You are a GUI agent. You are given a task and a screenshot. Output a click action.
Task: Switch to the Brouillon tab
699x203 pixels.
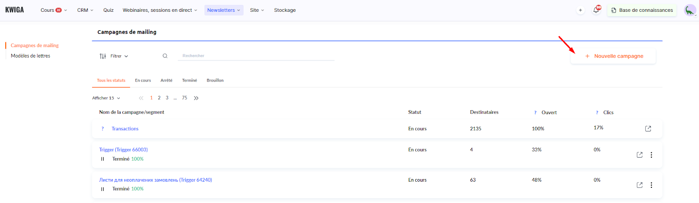[x=215, y=81]
